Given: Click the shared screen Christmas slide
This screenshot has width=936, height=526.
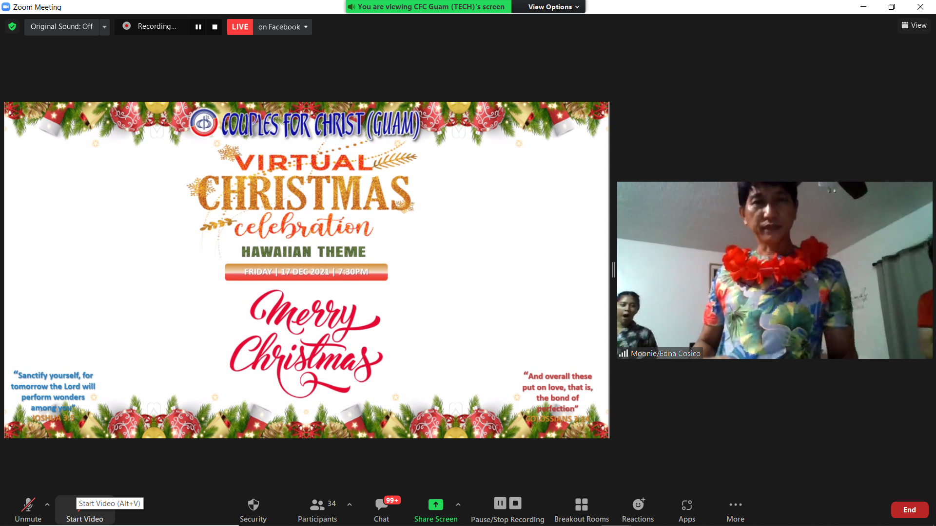Looking at the screenshot, I should (307, 270).
